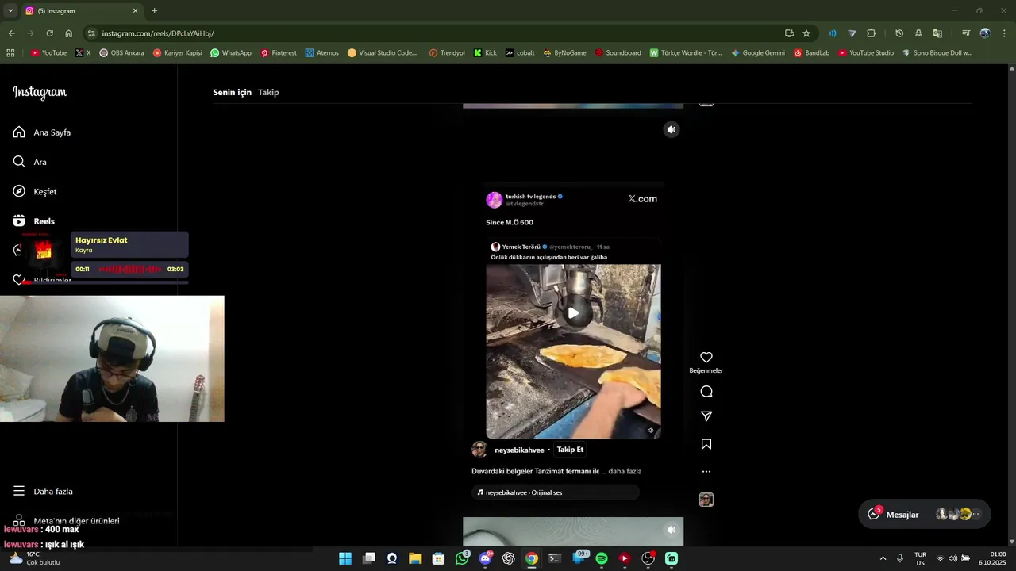Show hidden tray icons chevron
Viewport: 1016px width, 571px height.
pos(883,558)
